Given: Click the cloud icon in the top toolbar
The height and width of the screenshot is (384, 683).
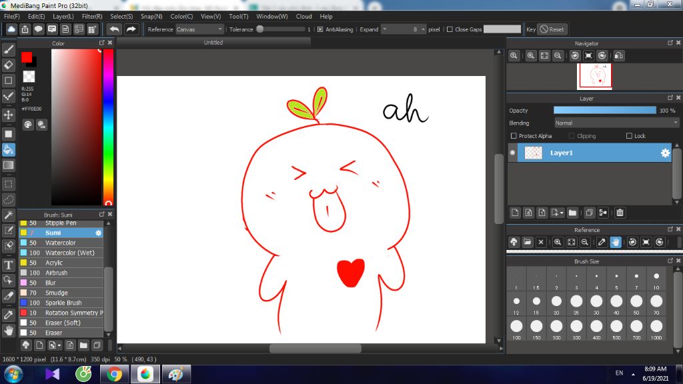Looking at the screenshot, I should 11,29.
